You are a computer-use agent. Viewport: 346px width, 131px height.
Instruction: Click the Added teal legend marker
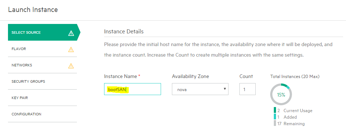(275, 116)
